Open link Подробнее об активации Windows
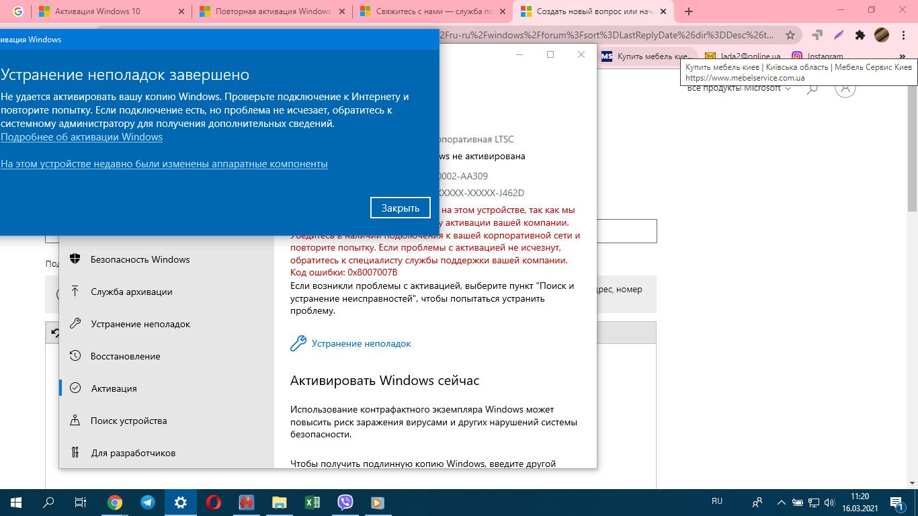918x516 pixels. pyautogui.click(x=81, y=137)
